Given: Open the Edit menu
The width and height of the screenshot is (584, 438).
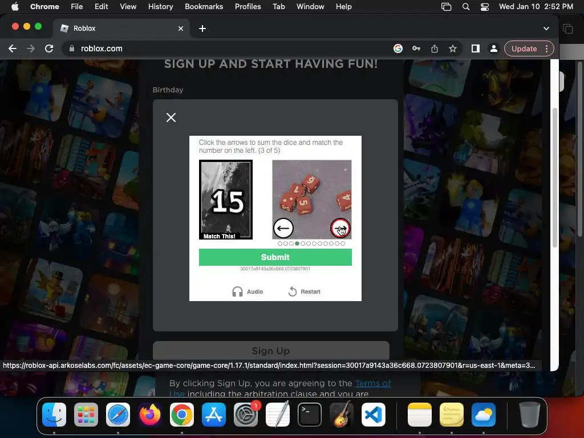Looking at the screenshot, I should coord(102,7).
